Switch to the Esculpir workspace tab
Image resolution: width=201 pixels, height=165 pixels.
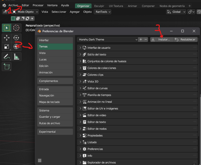click(x=99, y=6)
